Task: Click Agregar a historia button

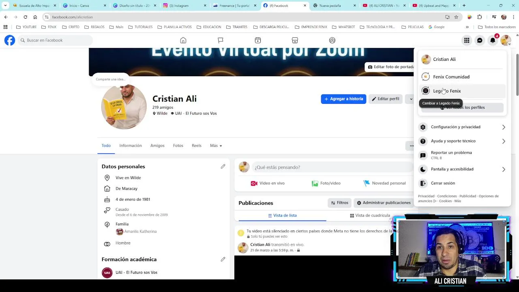Action: [343, 99]
